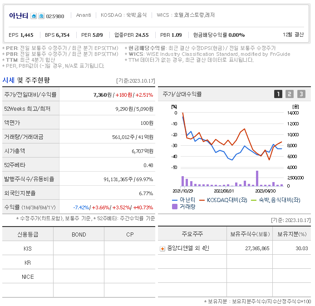Open the Ananti homepage icon
The width and height of the screenshot is (315, 306).
(34, 16)
